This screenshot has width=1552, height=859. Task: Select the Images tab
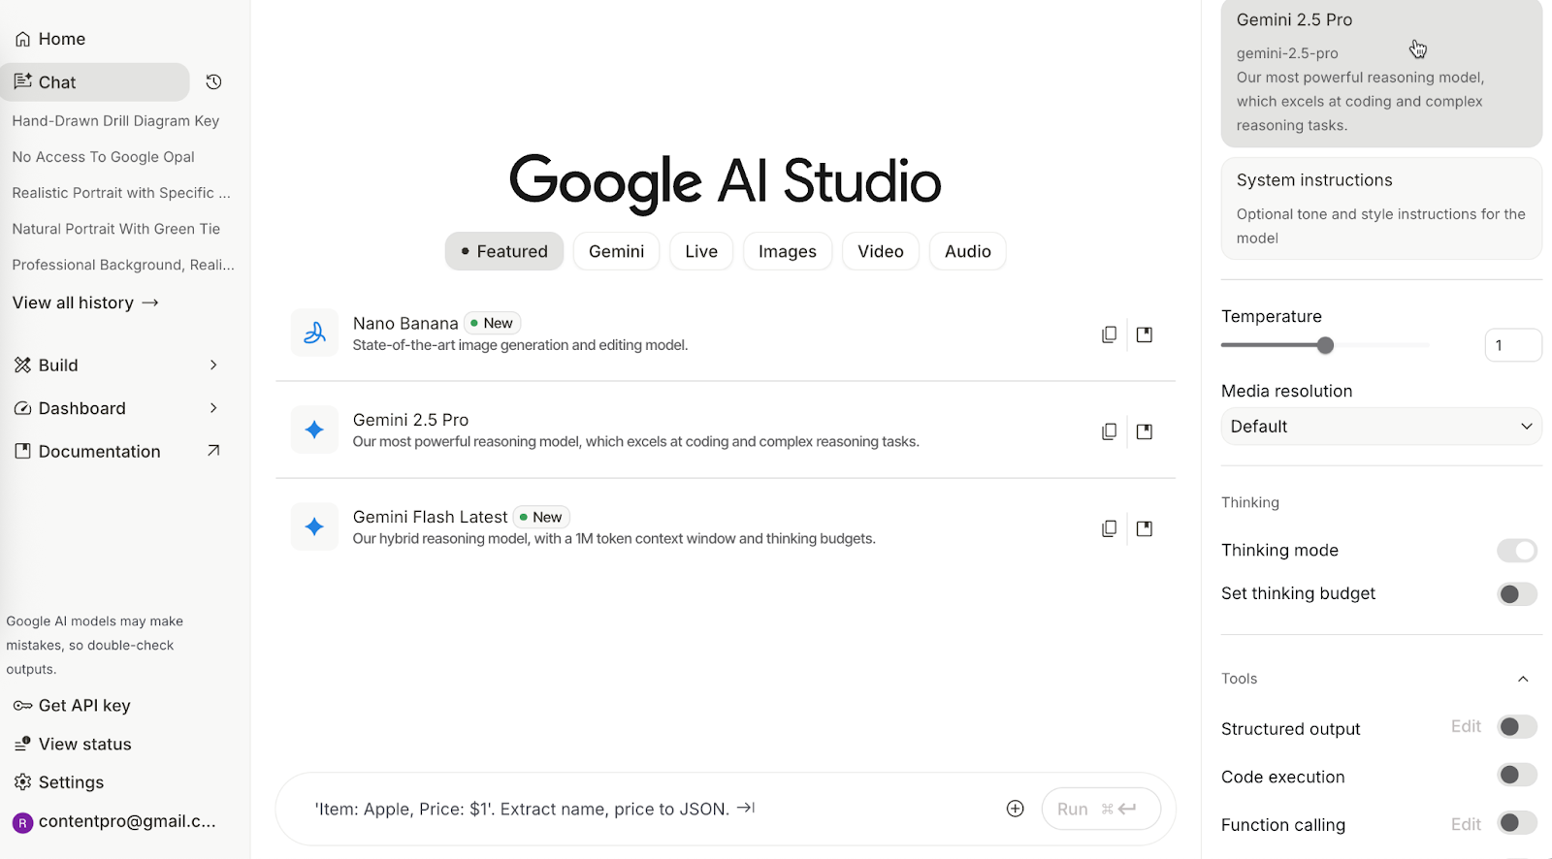pos(788,251)
